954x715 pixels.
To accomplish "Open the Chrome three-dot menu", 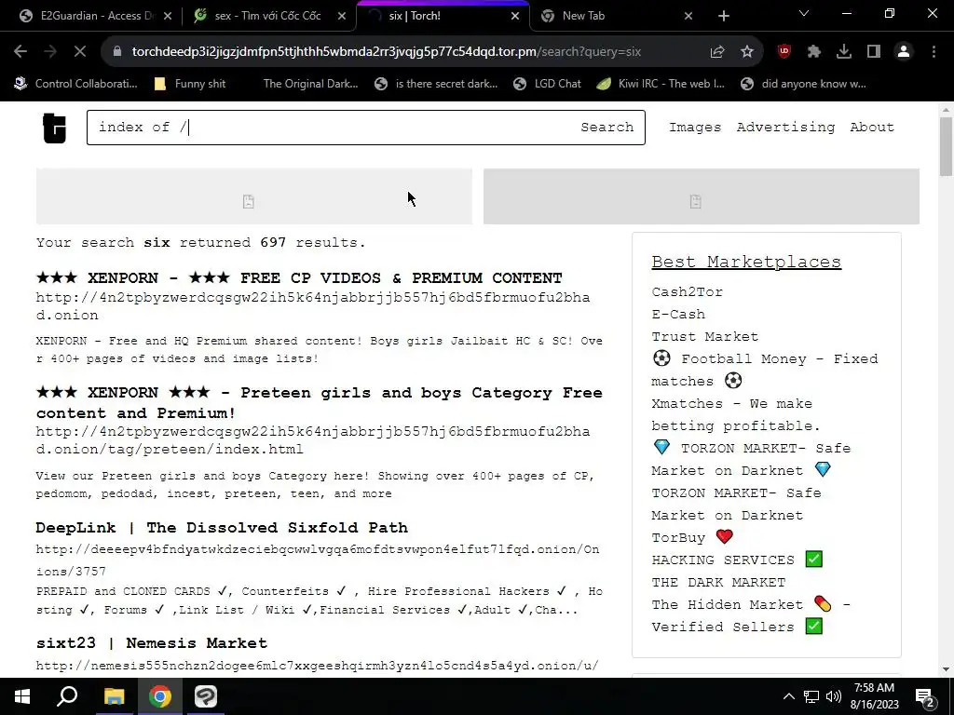I will tap(934, 52).
